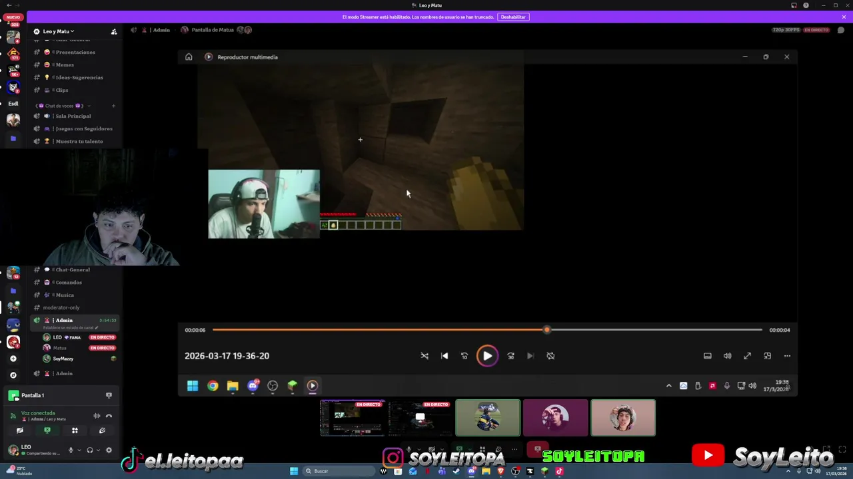
Task: Open the Comandos channel
Action: (75, 282)
